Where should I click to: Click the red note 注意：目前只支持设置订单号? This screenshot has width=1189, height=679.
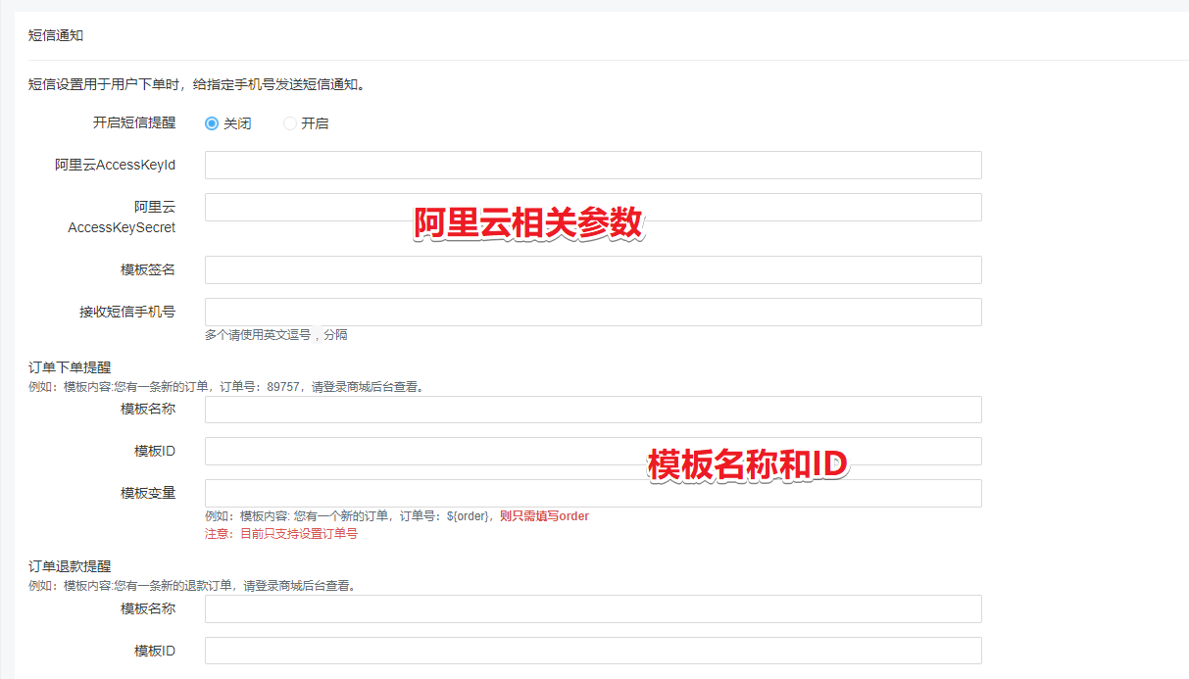point(281,534)
